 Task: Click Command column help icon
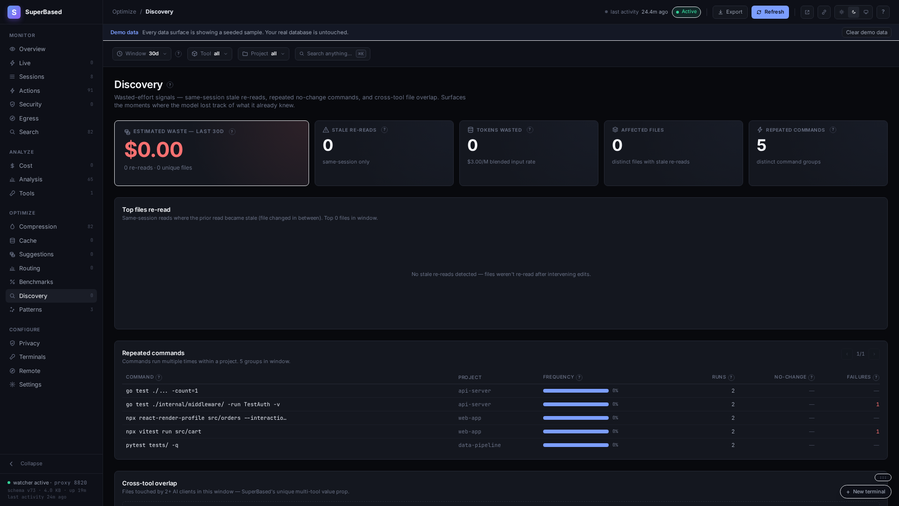pyautogui.click(x=159, y=378)
